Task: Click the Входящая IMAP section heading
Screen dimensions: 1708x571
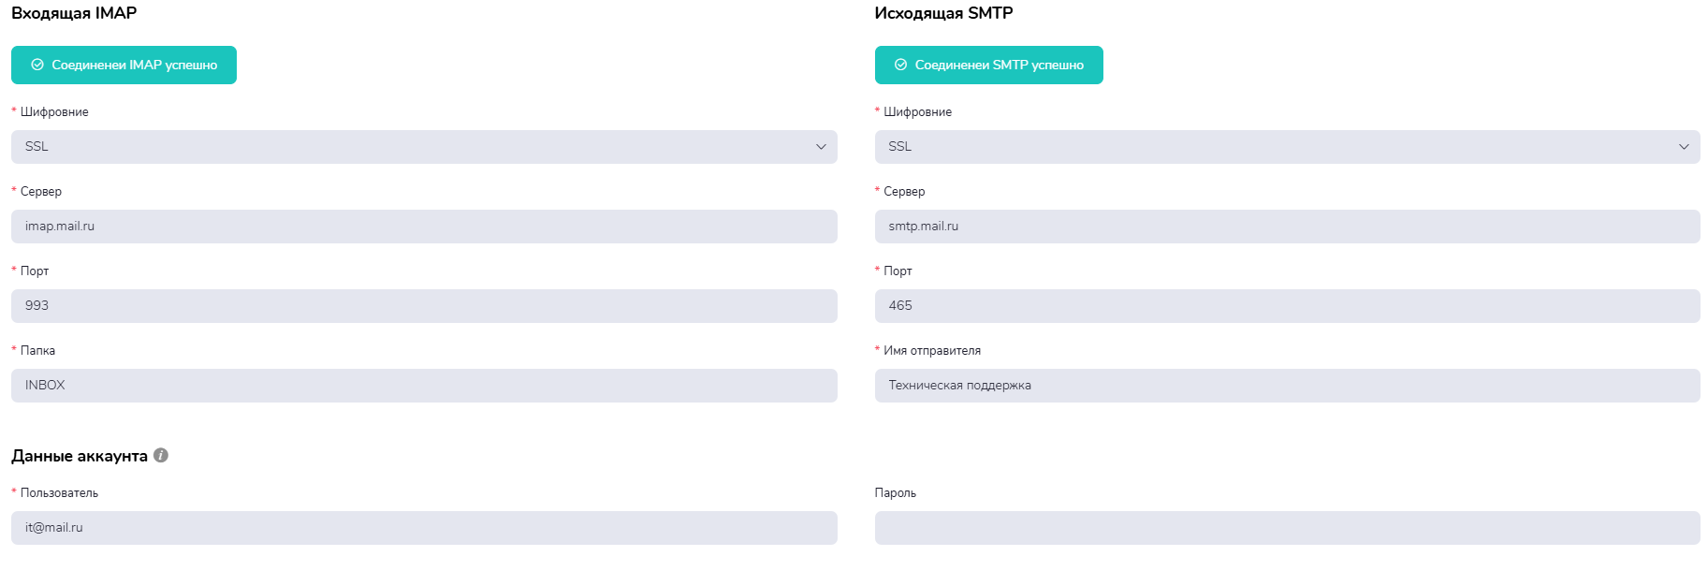Action: (74, 13)
